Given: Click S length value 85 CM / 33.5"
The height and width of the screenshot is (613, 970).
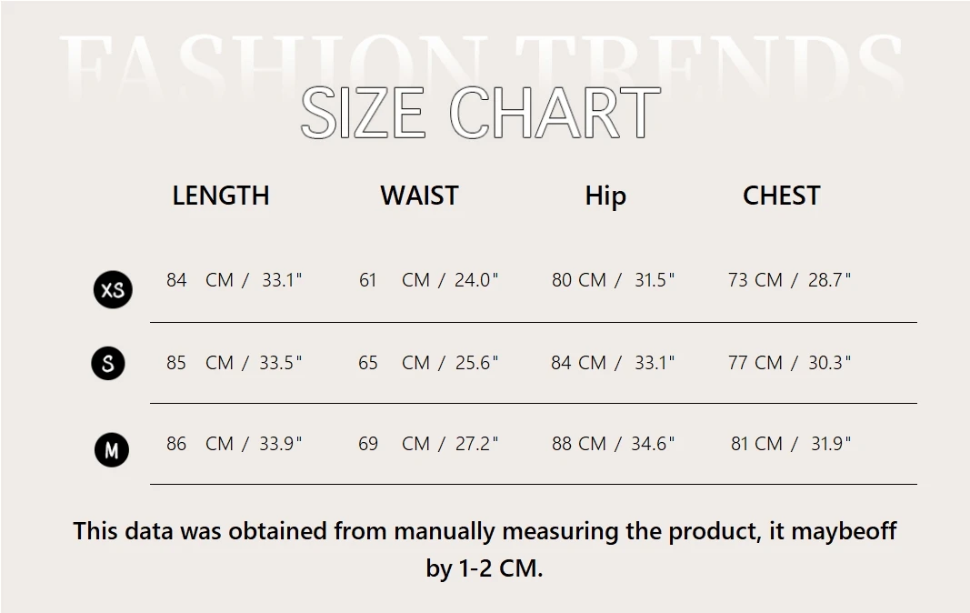Looking at the screenshot, I should 234,362.
